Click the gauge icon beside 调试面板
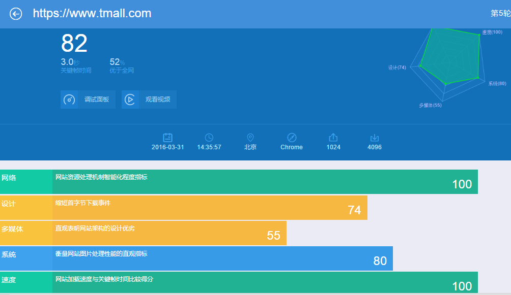This screenshot has width=511, height=295. point(69,100)
